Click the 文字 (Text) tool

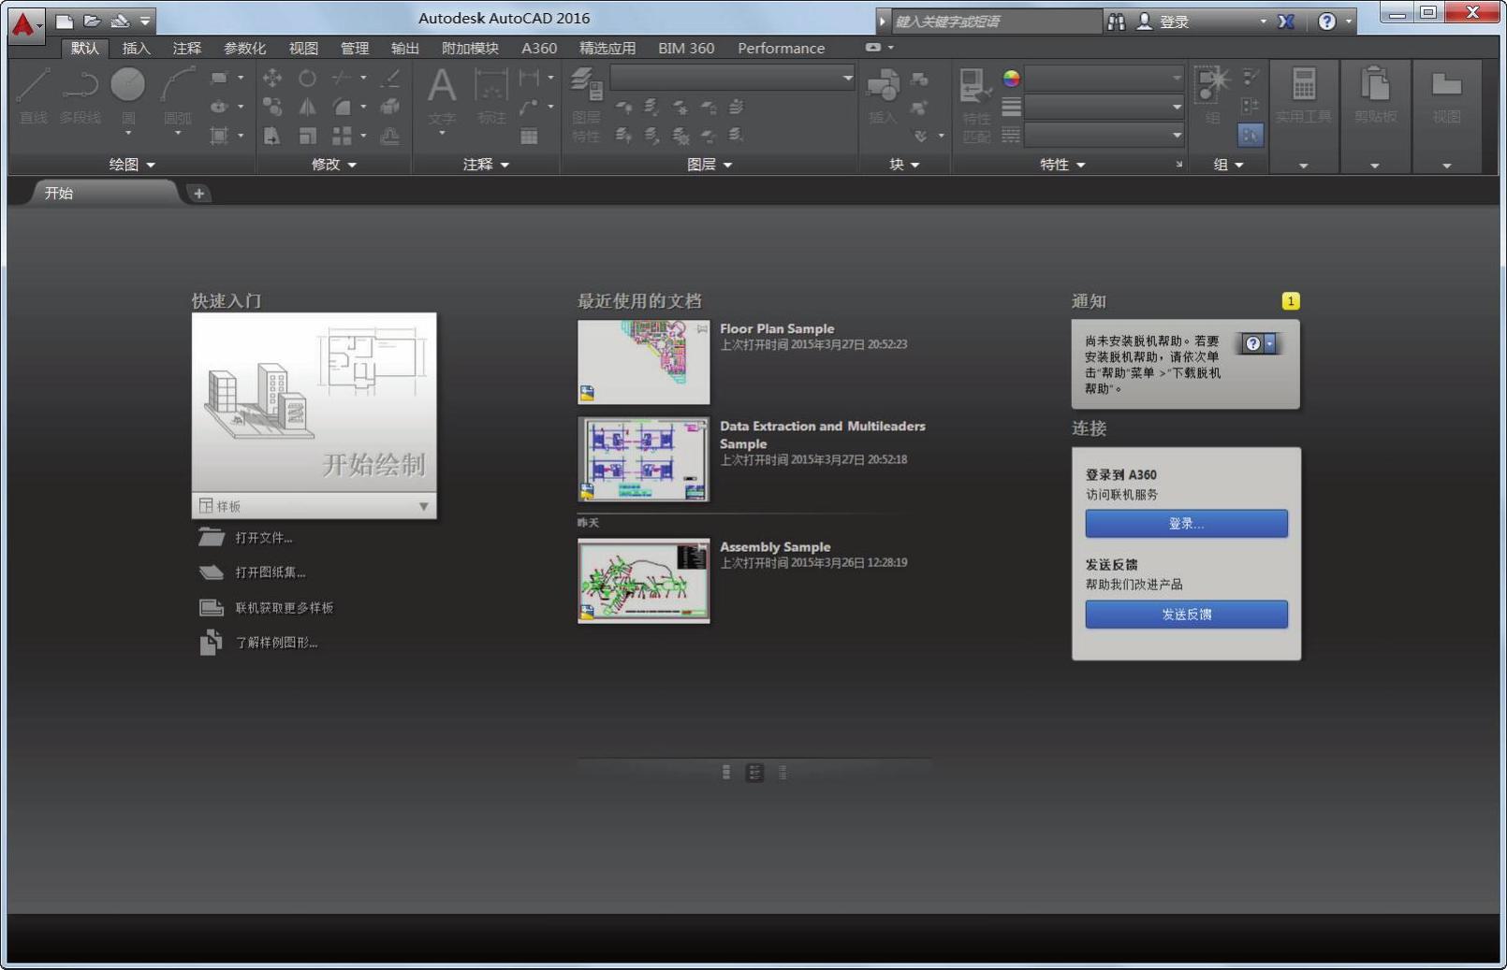(442, 99)
